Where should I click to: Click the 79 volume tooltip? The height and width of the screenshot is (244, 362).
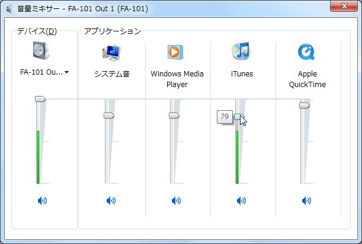225,117
